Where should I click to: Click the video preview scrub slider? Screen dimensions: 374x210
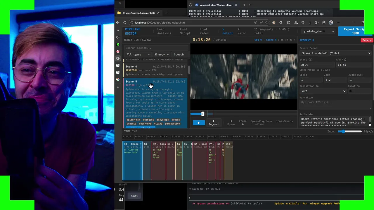[244, 114]
